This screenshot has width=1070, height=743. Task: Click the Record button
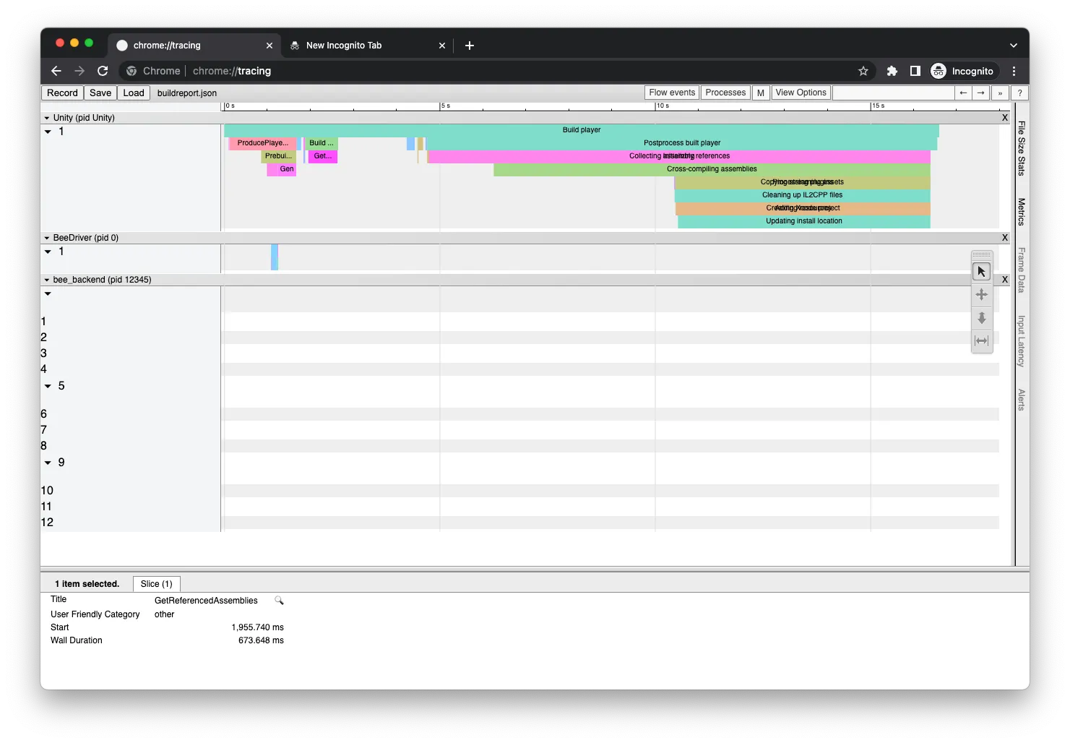tap(62, 93)
